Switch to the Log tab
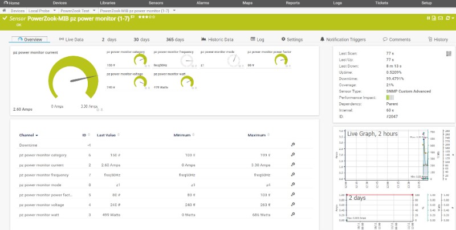Screen dimensions: 456x230 click(x=258, y=39)
